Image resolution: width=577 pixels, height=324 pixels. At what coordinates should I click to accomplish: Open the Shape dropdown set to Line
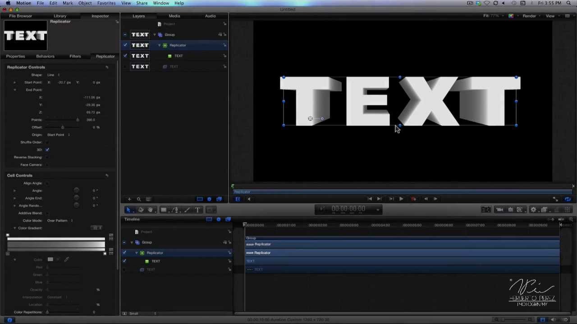click(x=53, y=75)
